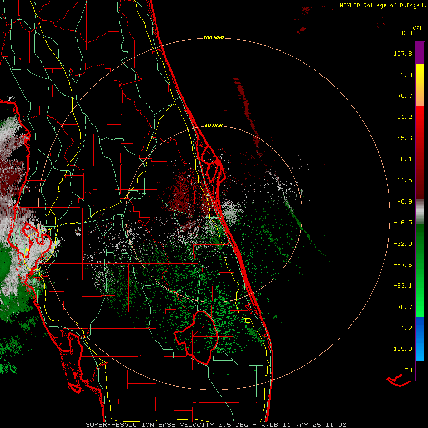428x428 pixels.
Task: Click the 100 NMI range ring label
Action: (x=214, y=38)
